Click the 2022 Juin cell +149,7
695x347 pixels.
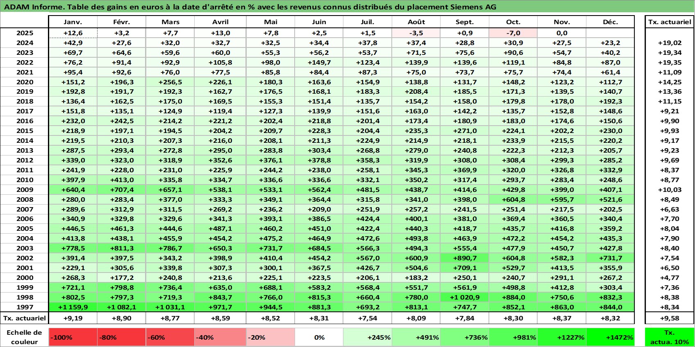coord(319,63)
